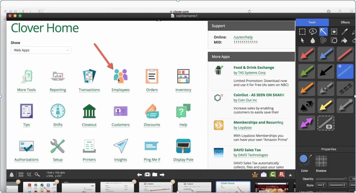Open Memberships and Recurring link
356x193 pixels.
[x=258, y=122]
